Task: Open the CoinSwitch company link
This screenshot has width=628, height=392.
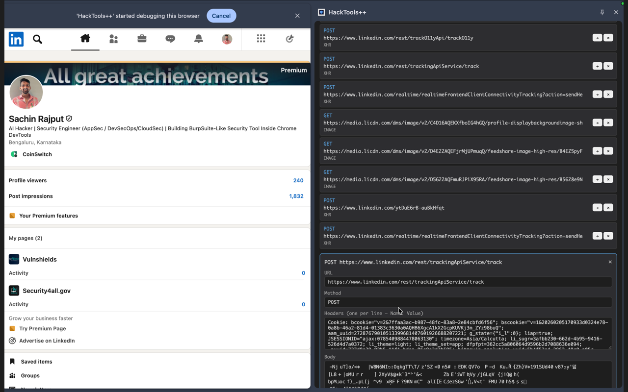Action: click(37, 154)
